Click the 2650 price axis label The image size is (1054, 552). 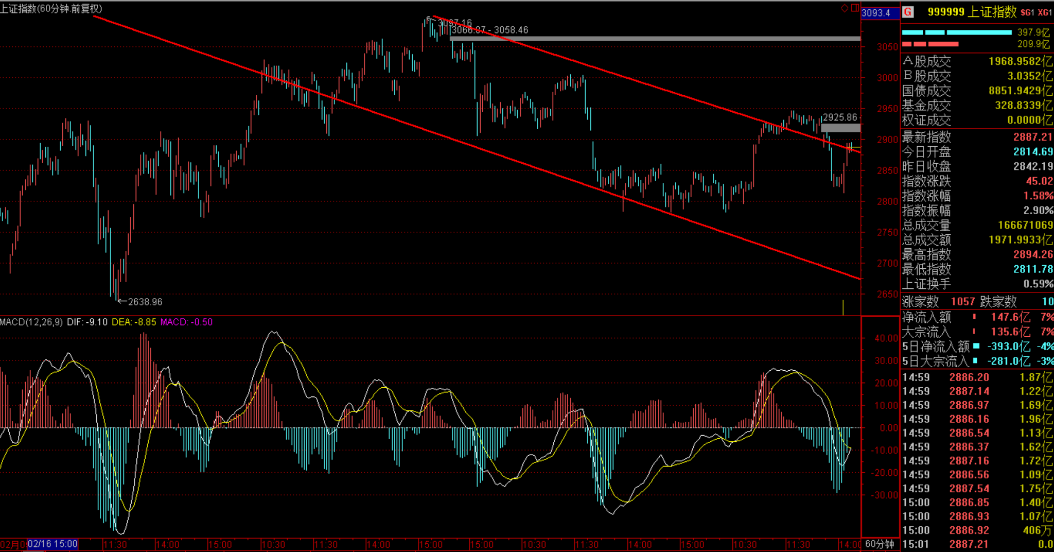(x=887, y=294)
